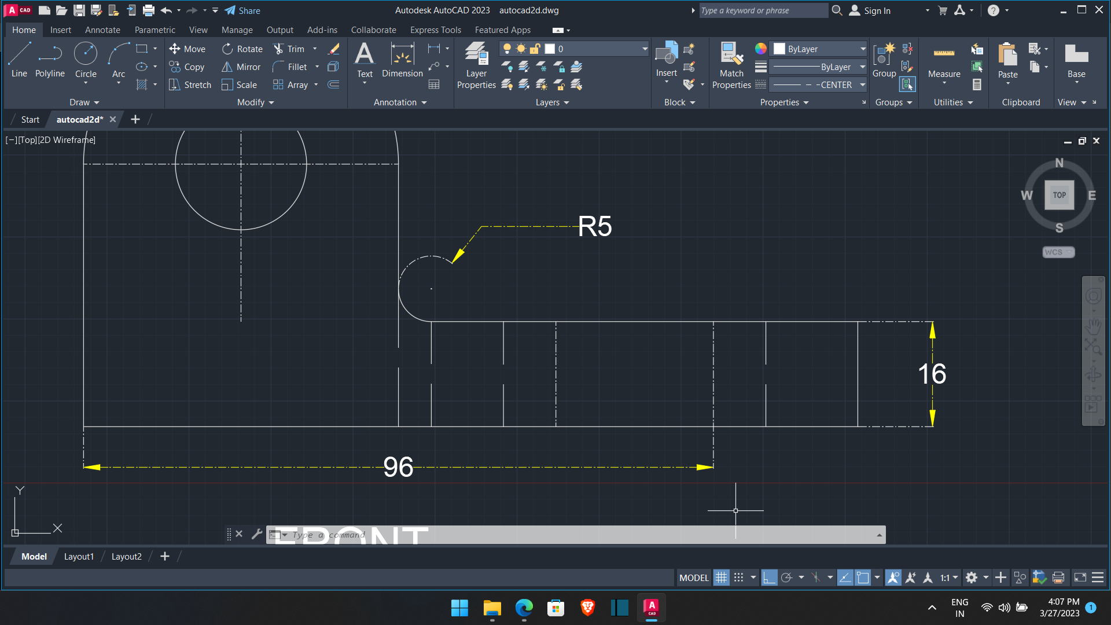Expand the annotation scale 1:1 dropdown

pos(954,577)
